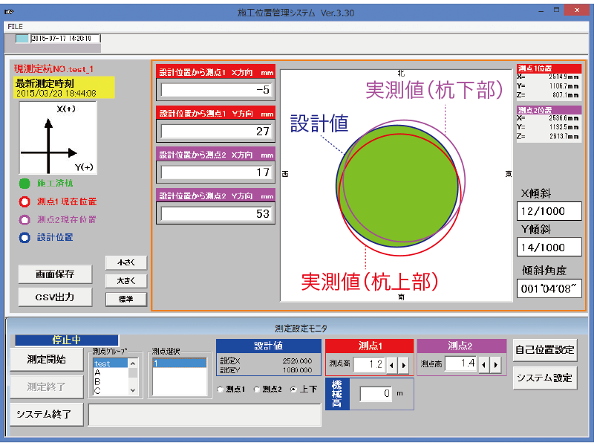Click the 測定設定モニタ panel title

click(x=301, y=329)
